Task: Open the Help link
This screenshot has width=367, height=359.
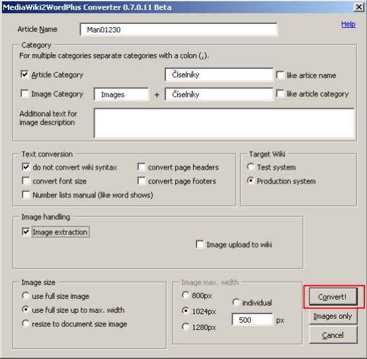Action: (348, 24)
